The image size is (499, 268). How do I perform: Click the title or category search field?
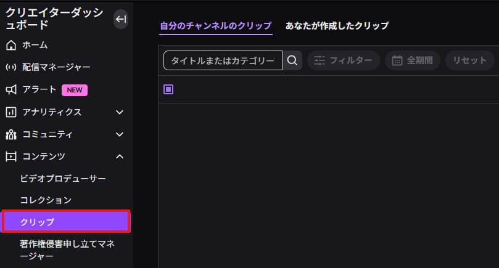click(x=223, y=60)
